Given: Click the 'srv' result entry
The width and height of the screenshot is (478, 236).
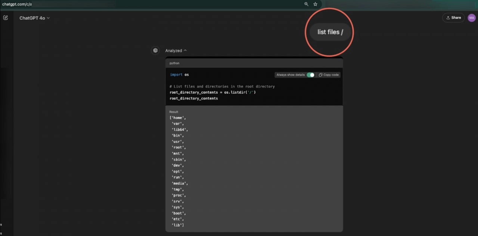Looking at the screenshot, I should click(x=178, y=201).
